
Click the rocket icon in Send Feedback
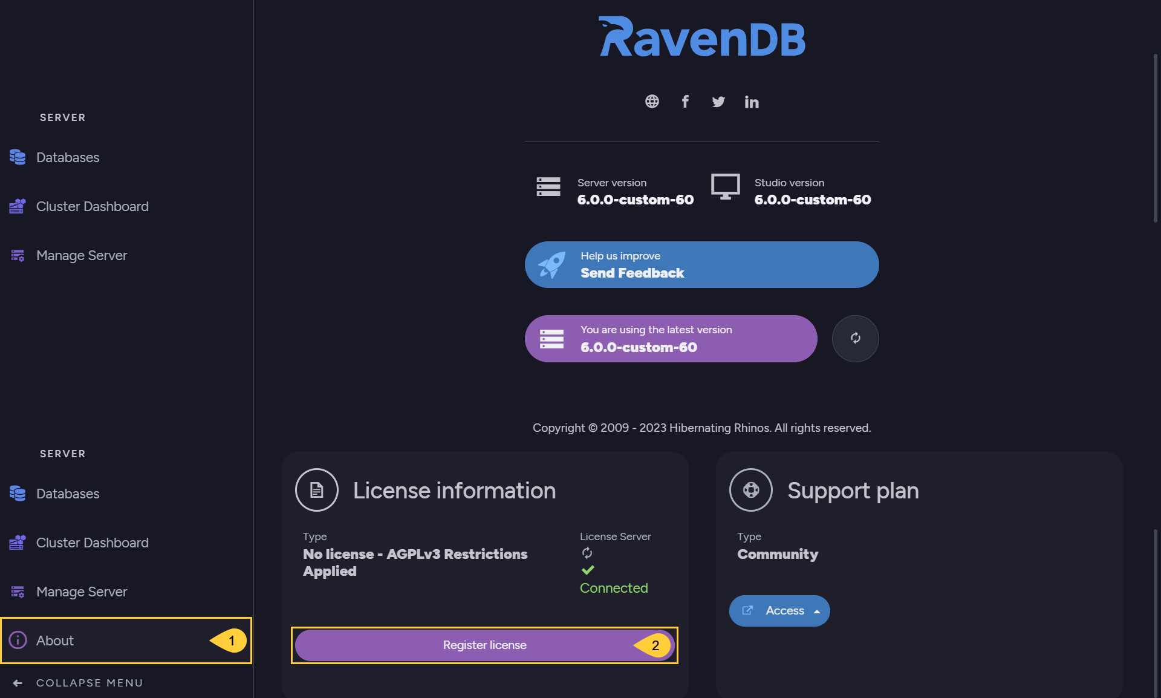551,265
